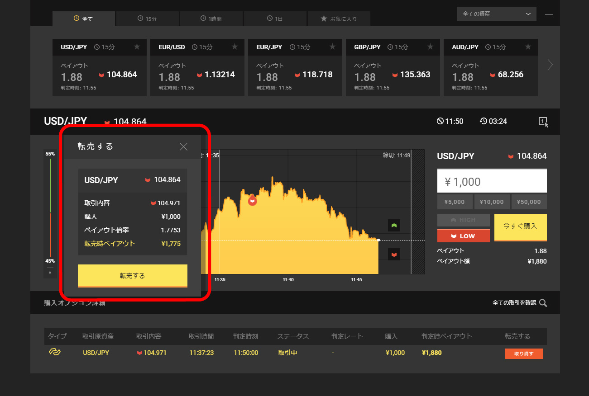The width and height of the screenshot is (589, 396).
Task: Switch to the 1時間 tab
Action: pyautogui.click(x=211, y=19)
